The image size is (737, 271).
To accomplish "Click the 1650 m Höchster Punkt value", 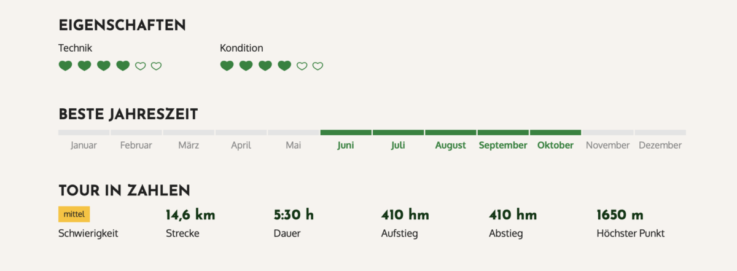I will 620,215.
